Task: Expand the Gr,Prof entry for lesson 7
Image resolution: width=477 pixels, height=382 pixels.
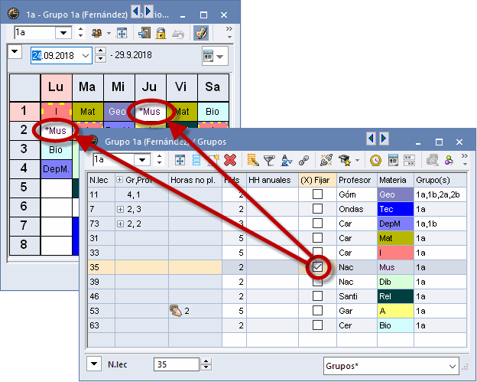Action: tap(119, 209)
